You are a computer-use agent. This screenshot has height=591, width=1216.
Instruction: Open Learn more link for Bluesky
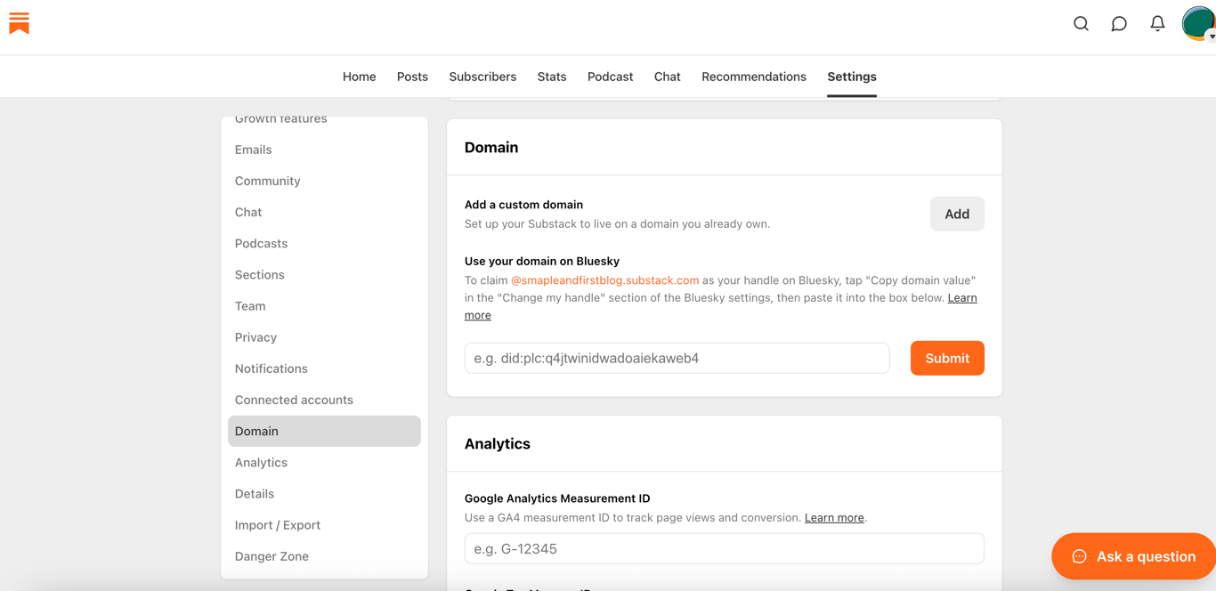[961, 298]
